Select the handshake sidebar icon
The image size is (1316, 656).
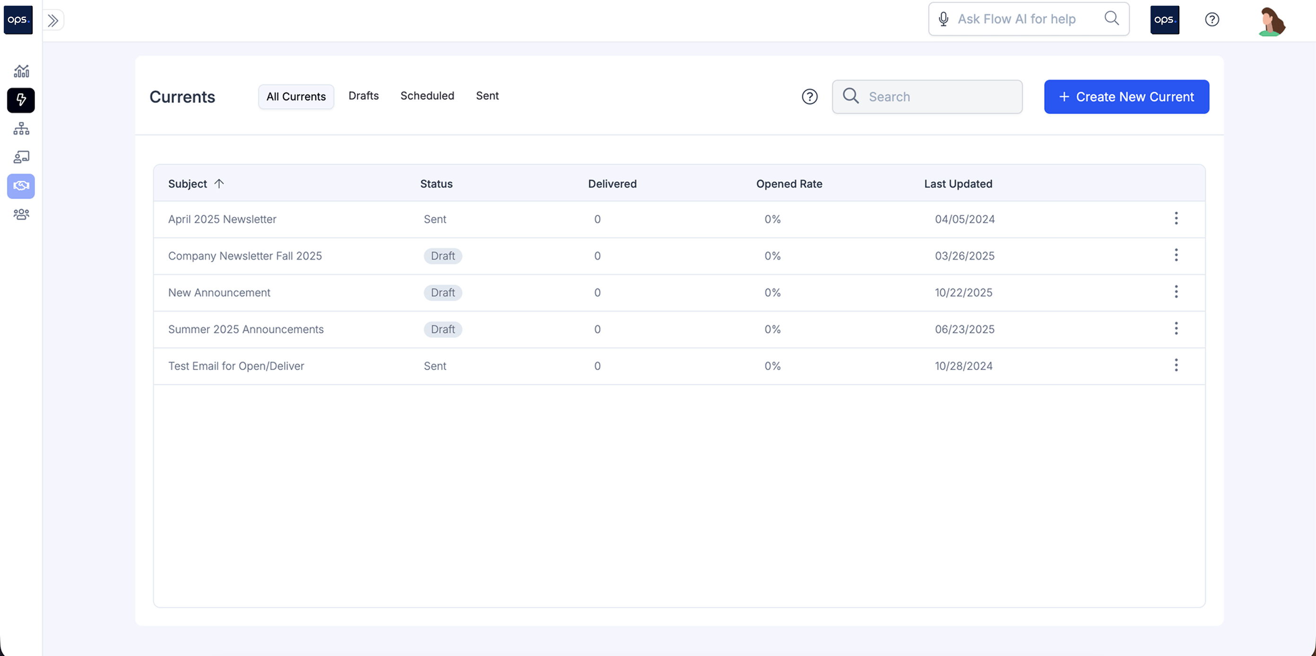tap(21, 185)
